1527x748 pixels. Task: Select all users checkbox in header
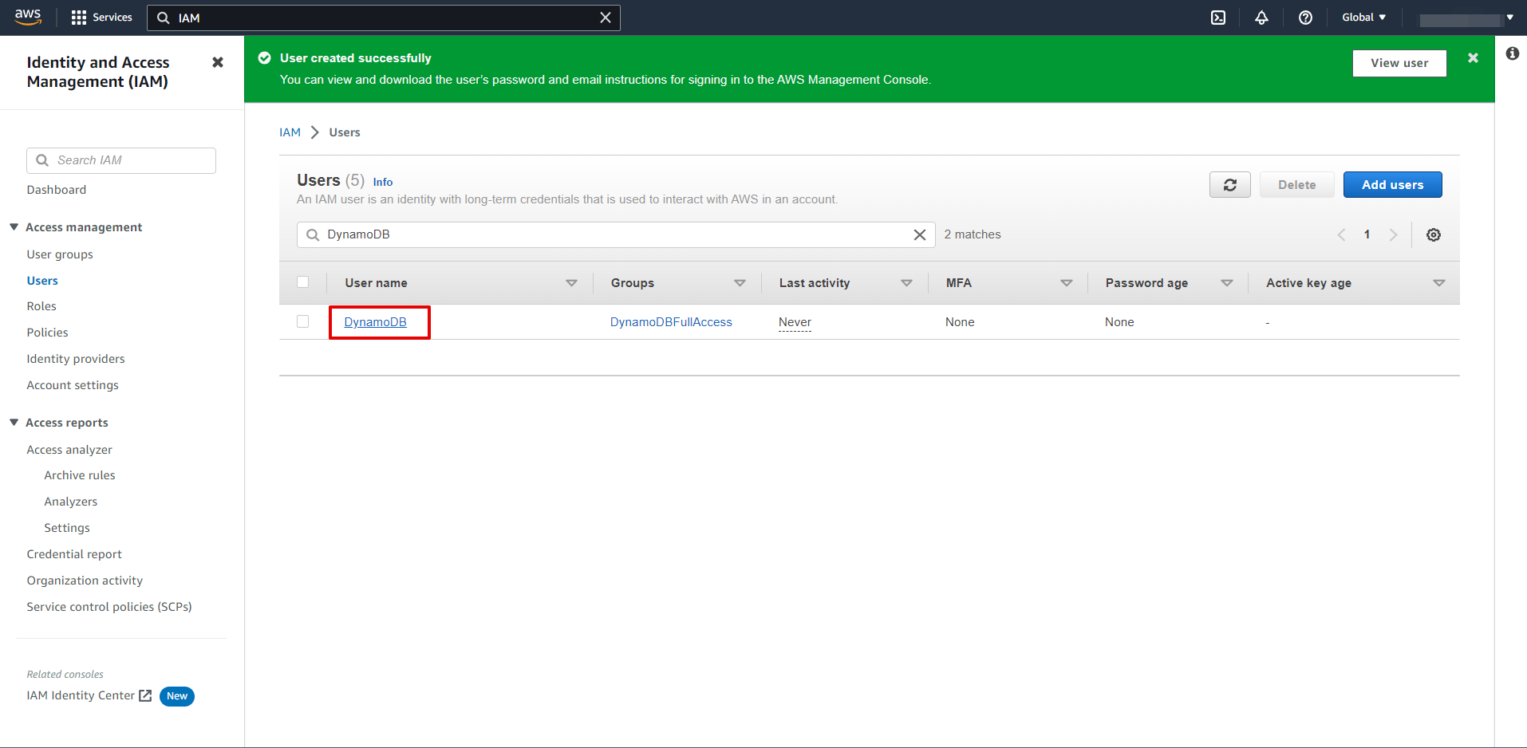coord(302,282)
